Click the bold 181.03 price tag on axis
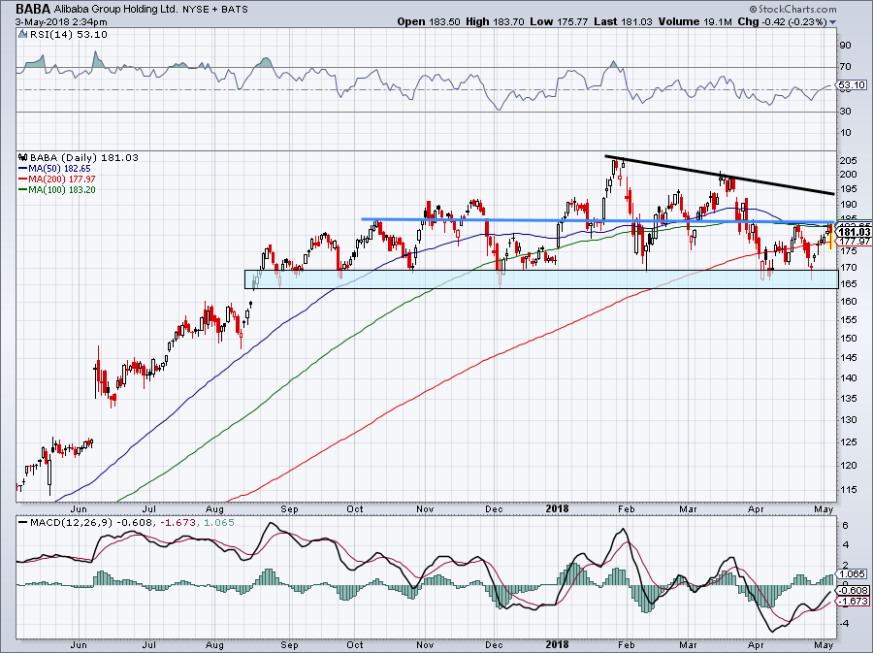Image resolution: width=873 pixels, height=653 pixels. [854, 232]
